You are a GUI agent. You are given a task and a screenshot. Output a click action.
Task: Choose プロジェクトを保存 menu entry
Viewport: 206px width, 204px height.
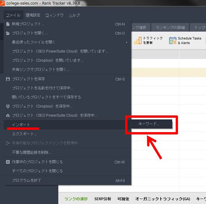[67, 79]
